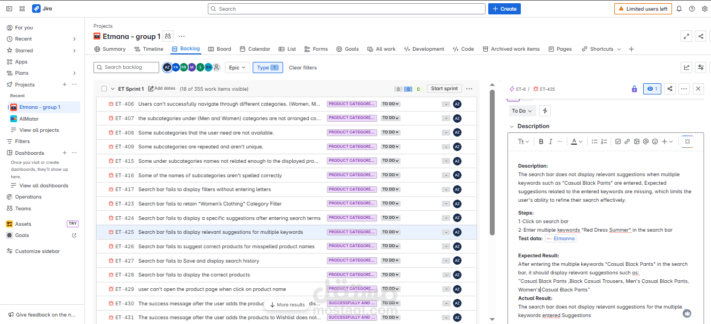Enter fullscreen mode for the backlog
Image resolution: width=711 pixels, height=324 pixels.
click(x=686, y=36)
